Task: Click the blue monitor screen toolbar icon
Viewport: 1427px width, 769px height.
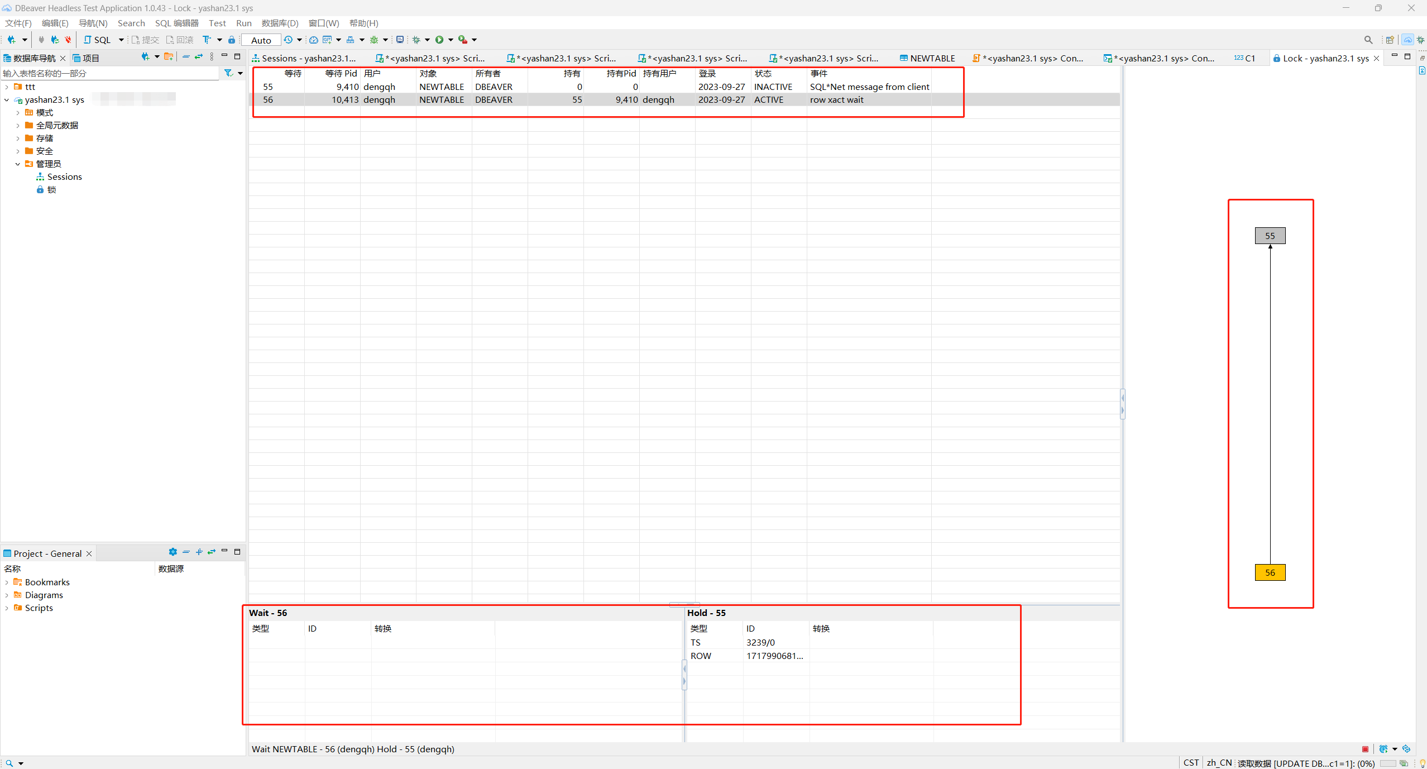Action: point(400,40)
